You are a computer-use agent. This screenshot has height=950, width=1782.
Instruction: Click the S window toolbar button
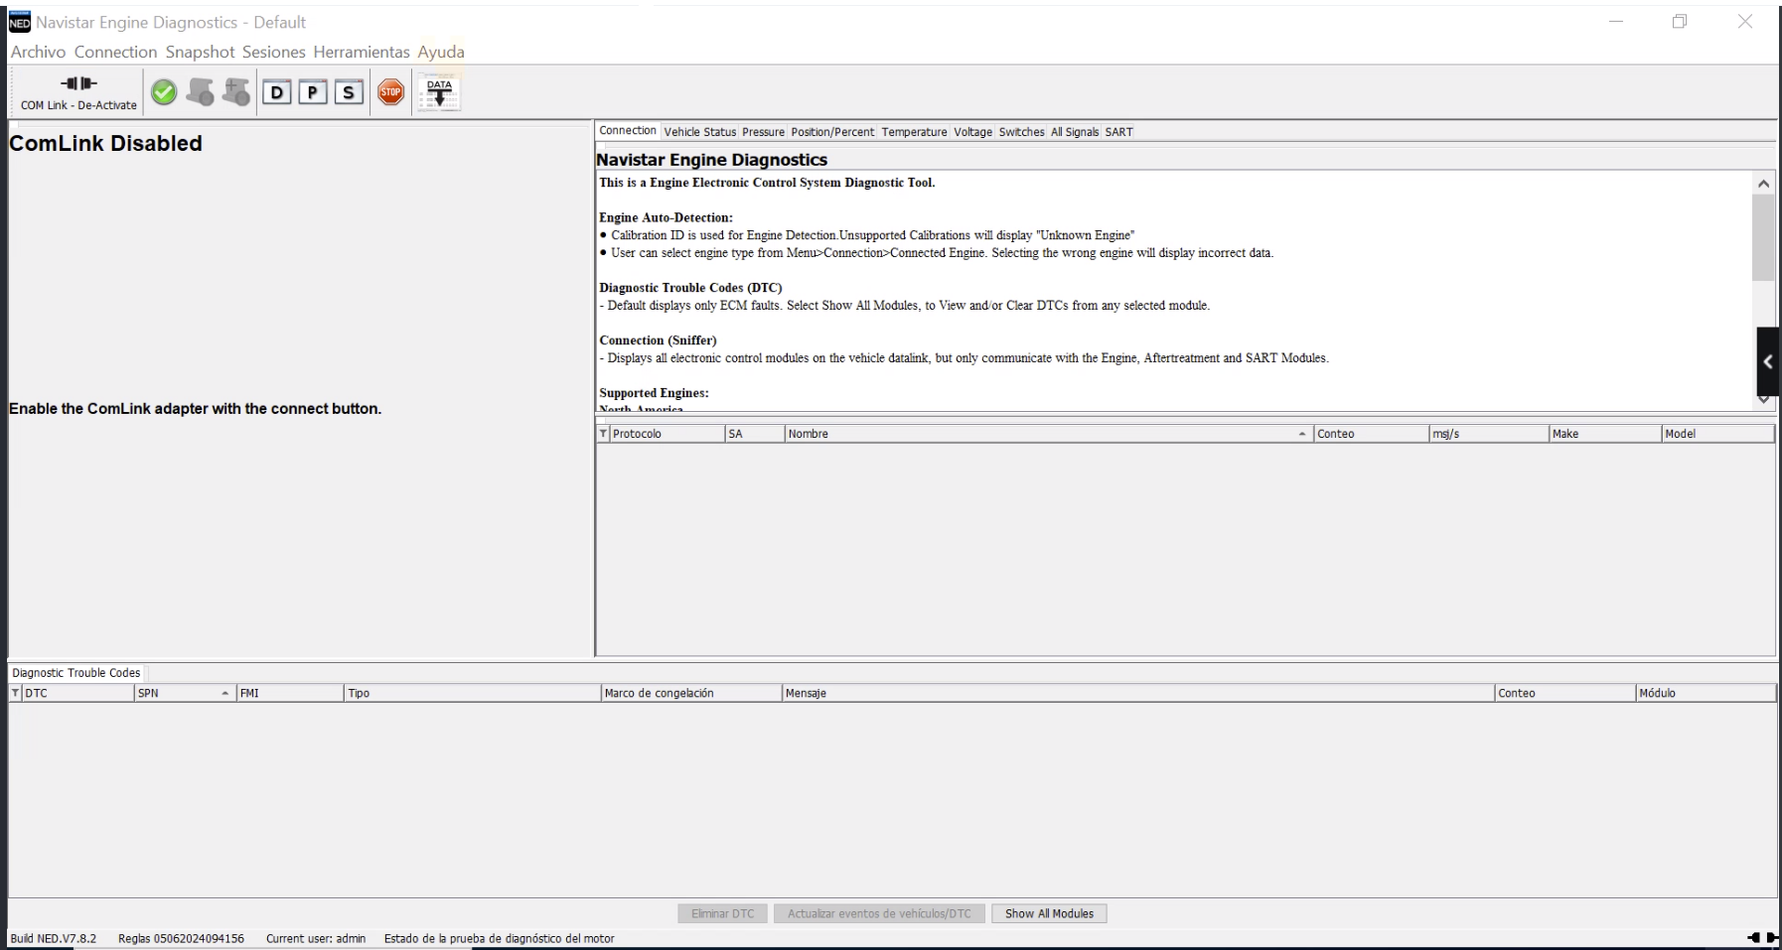coord(348,92)
